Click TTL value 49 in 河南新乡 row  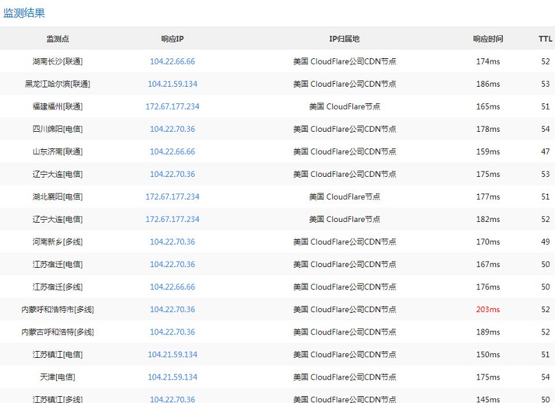coord(545,241)
